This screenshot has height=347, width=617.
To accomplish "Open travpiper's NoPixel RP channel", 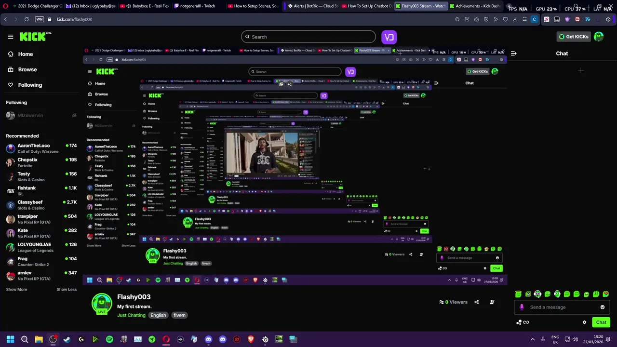I will coord(41,219).
